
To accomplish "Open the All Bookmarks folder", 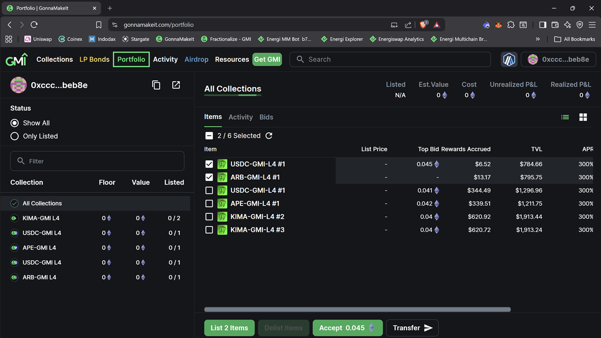I will [574, 39].
